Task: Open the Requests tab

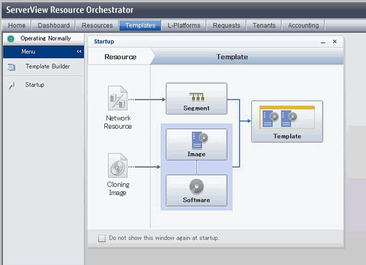Action: tap(226, 26)
